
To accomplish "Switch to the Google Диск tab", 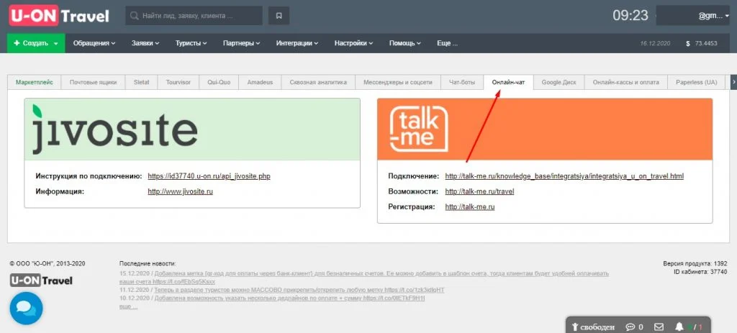I will 559,82.
